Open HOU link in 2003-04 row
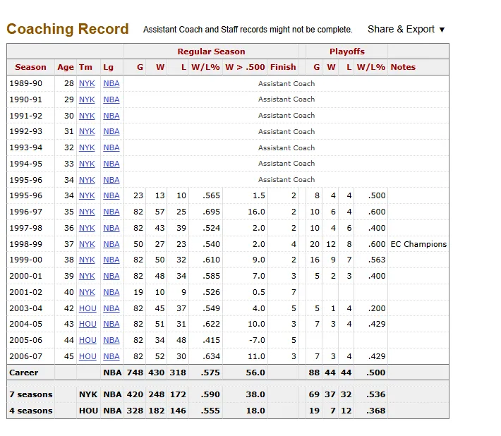 coord(87,308)
